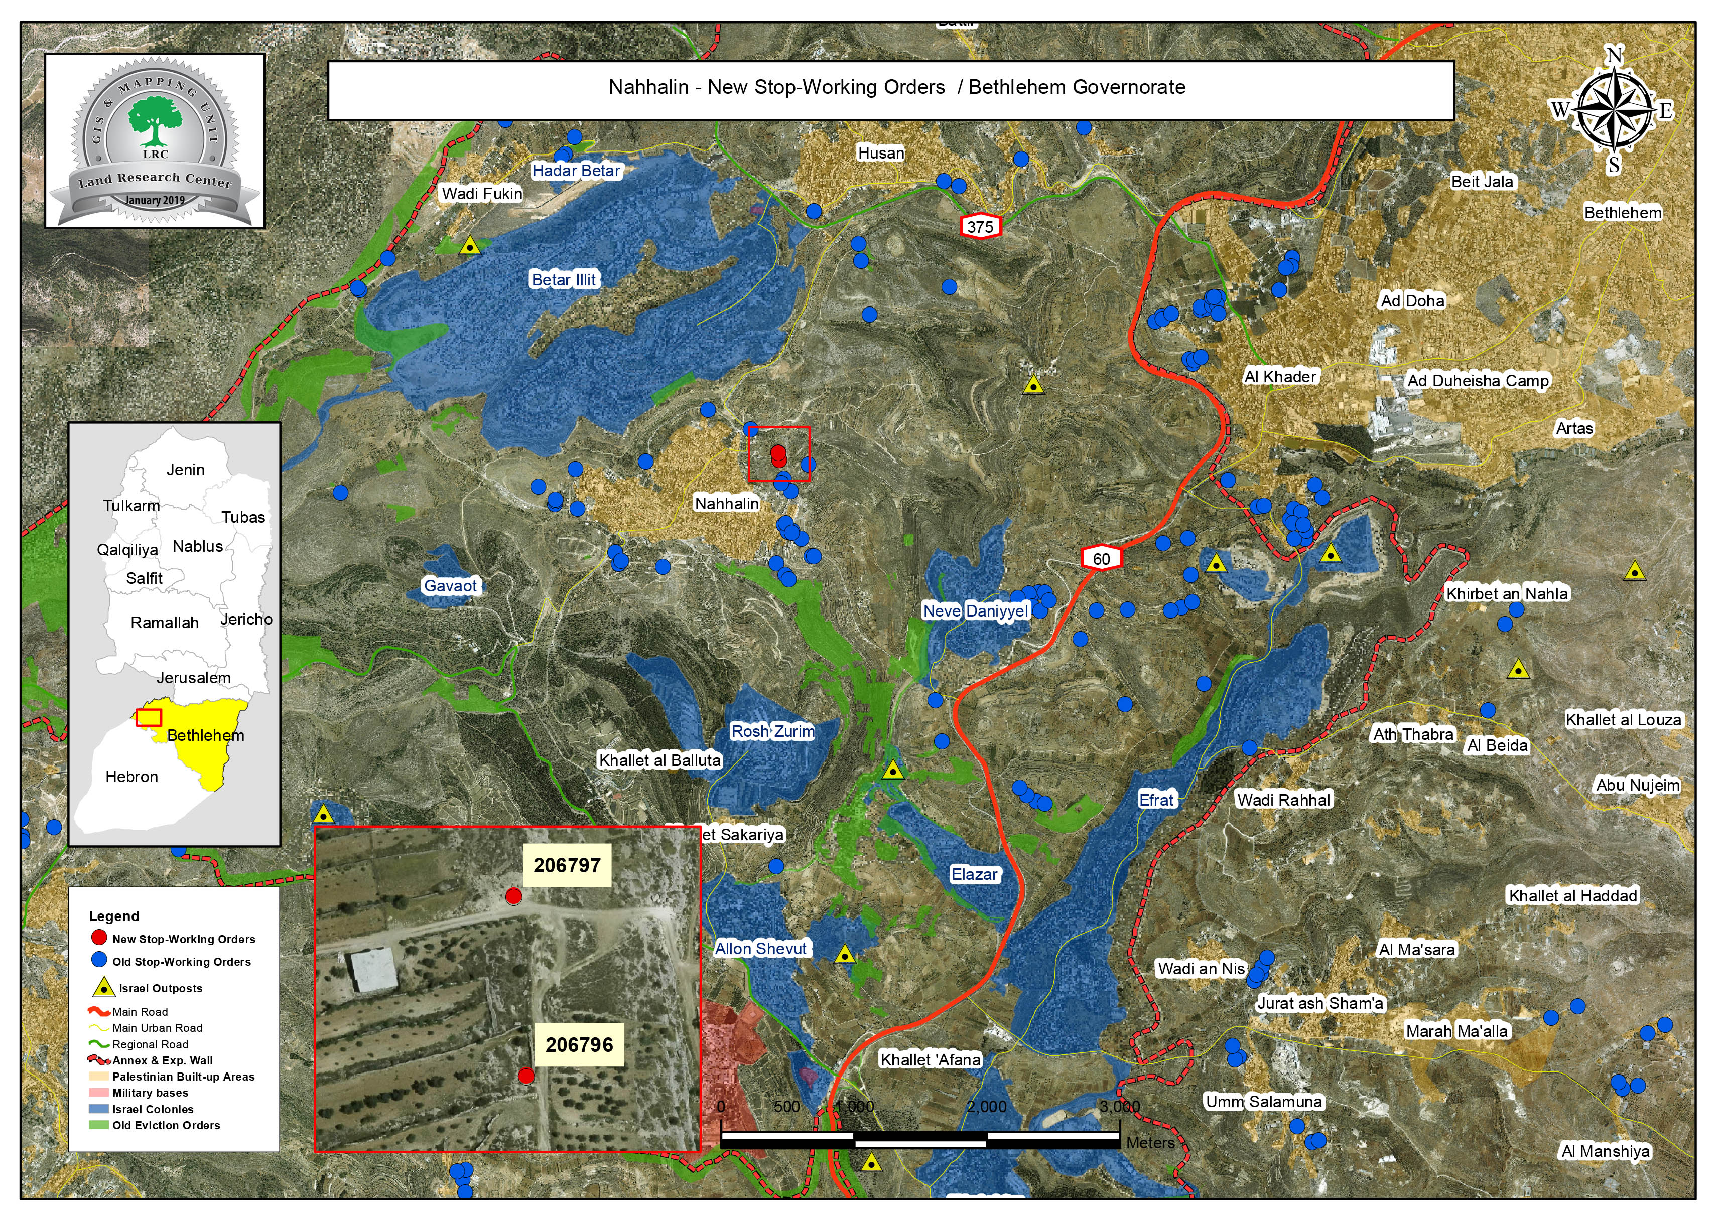The width and height of the screenshot is (1722, 1226).
Task: Click the Nahhalin village label
Action: coord(727,504)
